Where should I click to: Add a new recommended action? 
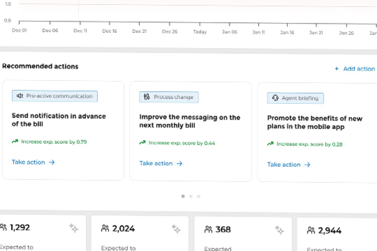354,69
